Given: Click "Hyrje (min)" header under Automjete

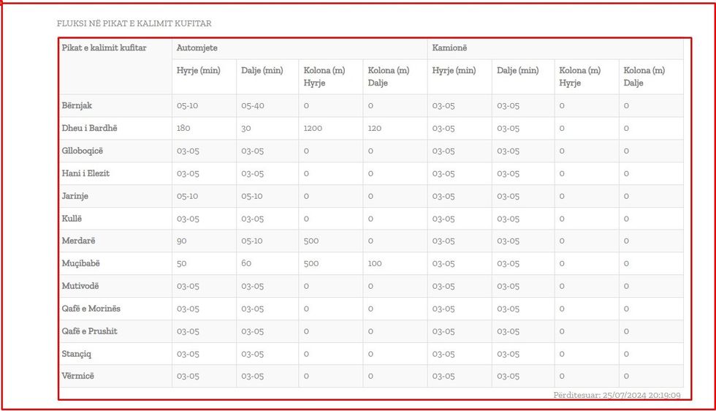Looking at the screenshot, I should pos(198,71).
